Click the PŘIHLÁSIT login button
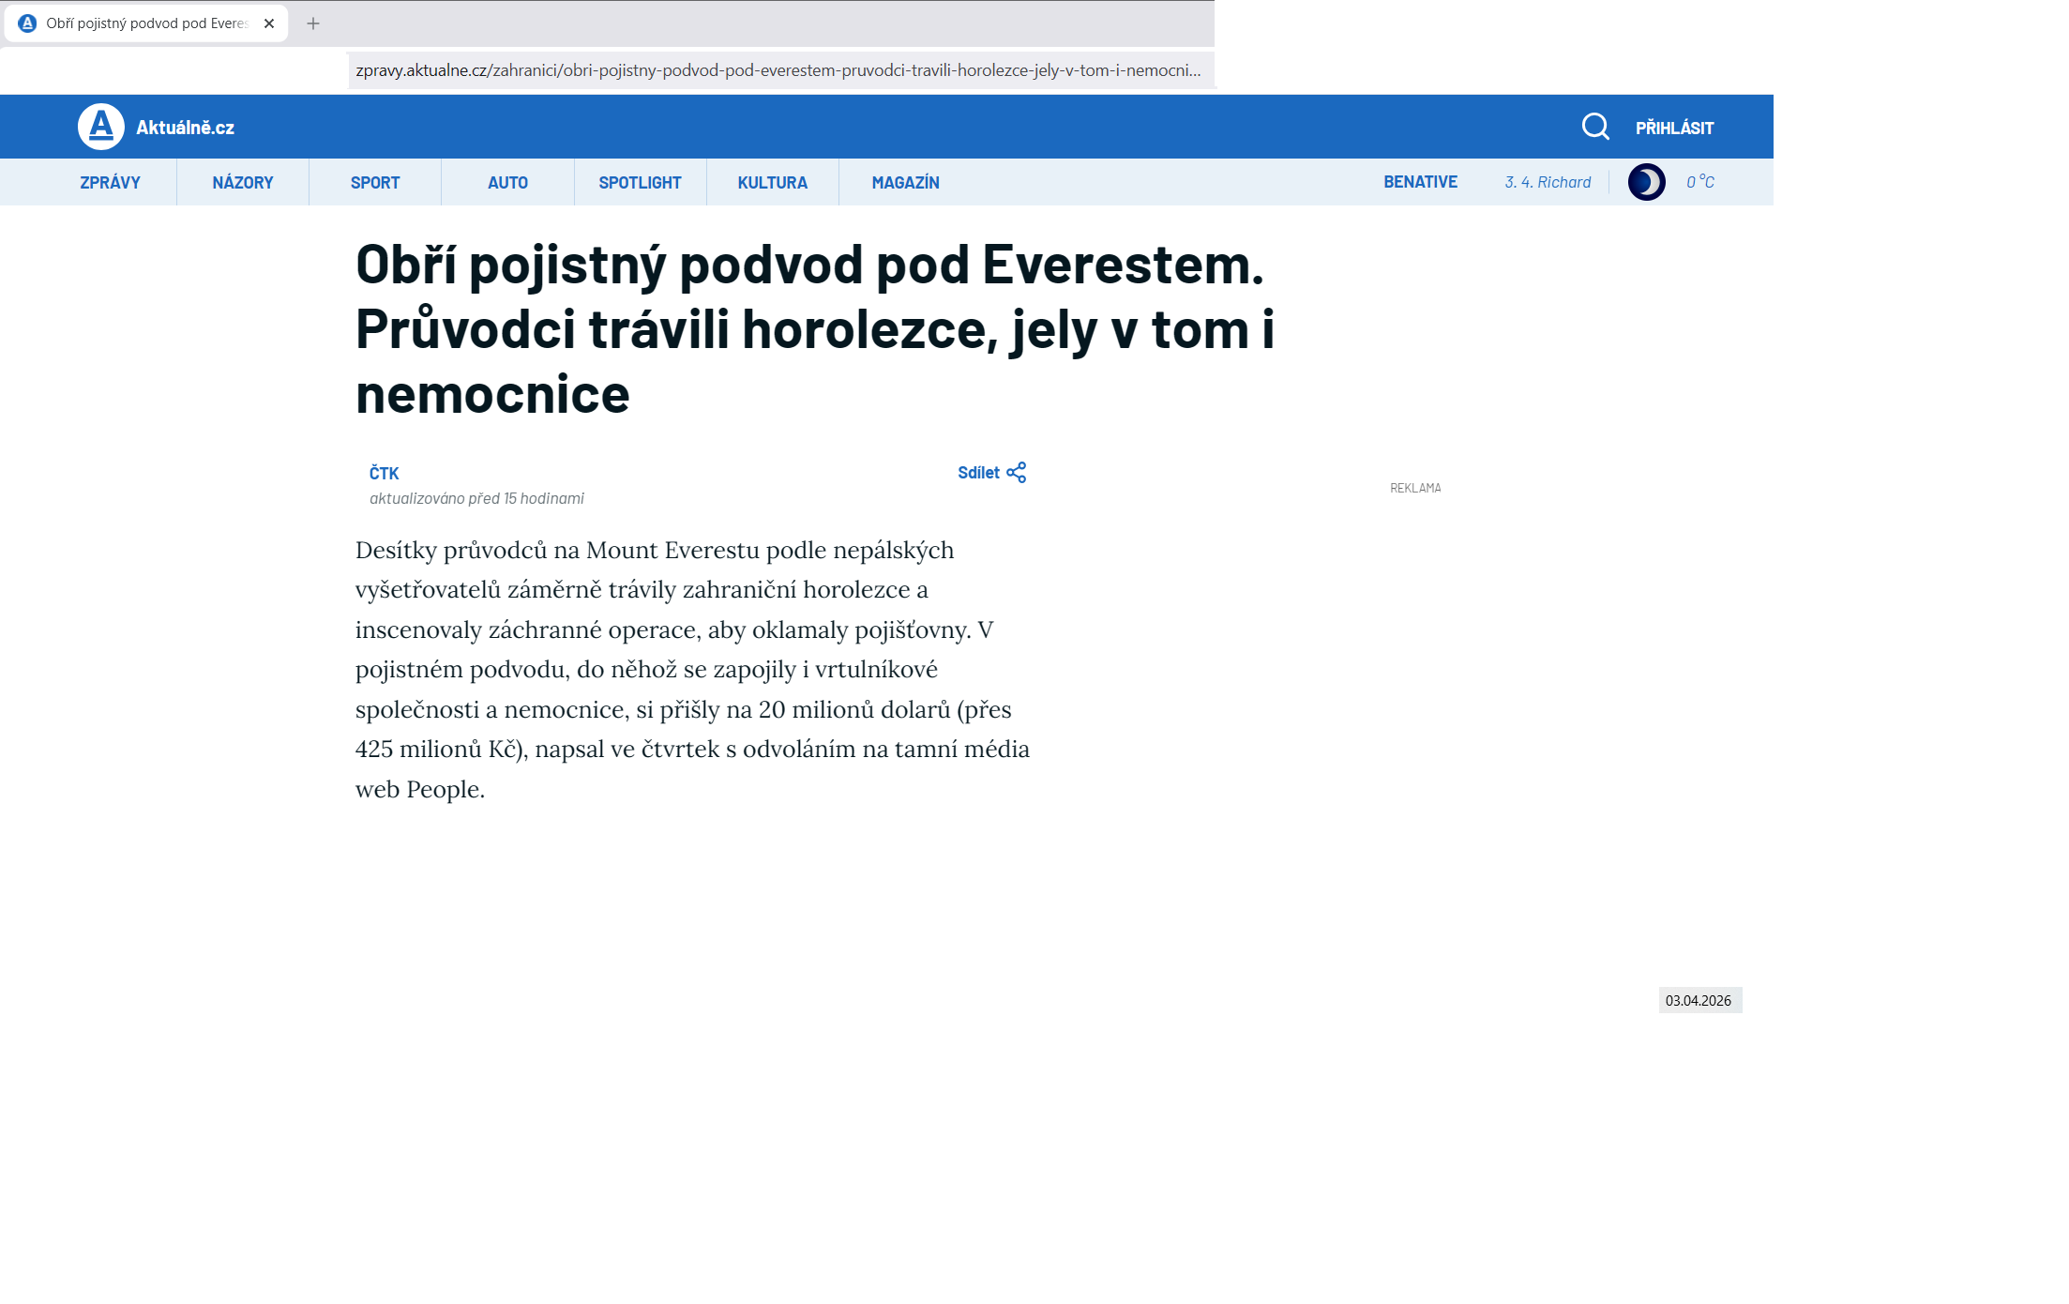The height and width of the screenshot is (1304, 2069). coord(1674,129)
